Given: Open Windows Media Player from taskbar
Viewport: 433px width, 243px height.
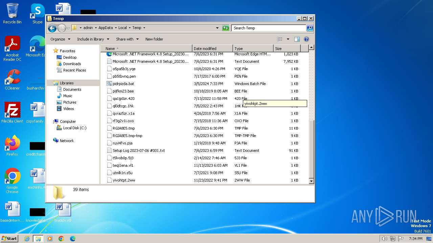Looking at the screenshot, I should coord(50,239).
